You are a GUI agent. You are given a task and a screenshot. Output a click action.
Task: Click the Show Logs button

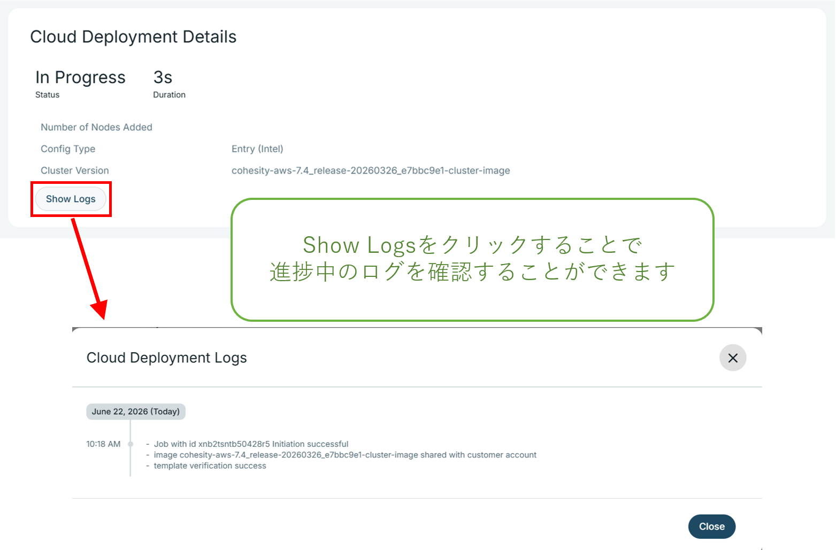coord(71,199)
